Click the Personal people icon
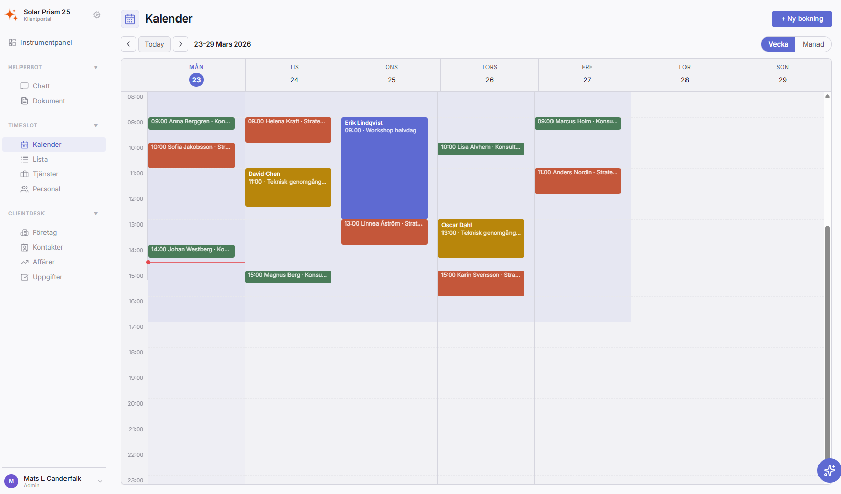The width and height of the screenshot is (841, 494). [25, 189]
